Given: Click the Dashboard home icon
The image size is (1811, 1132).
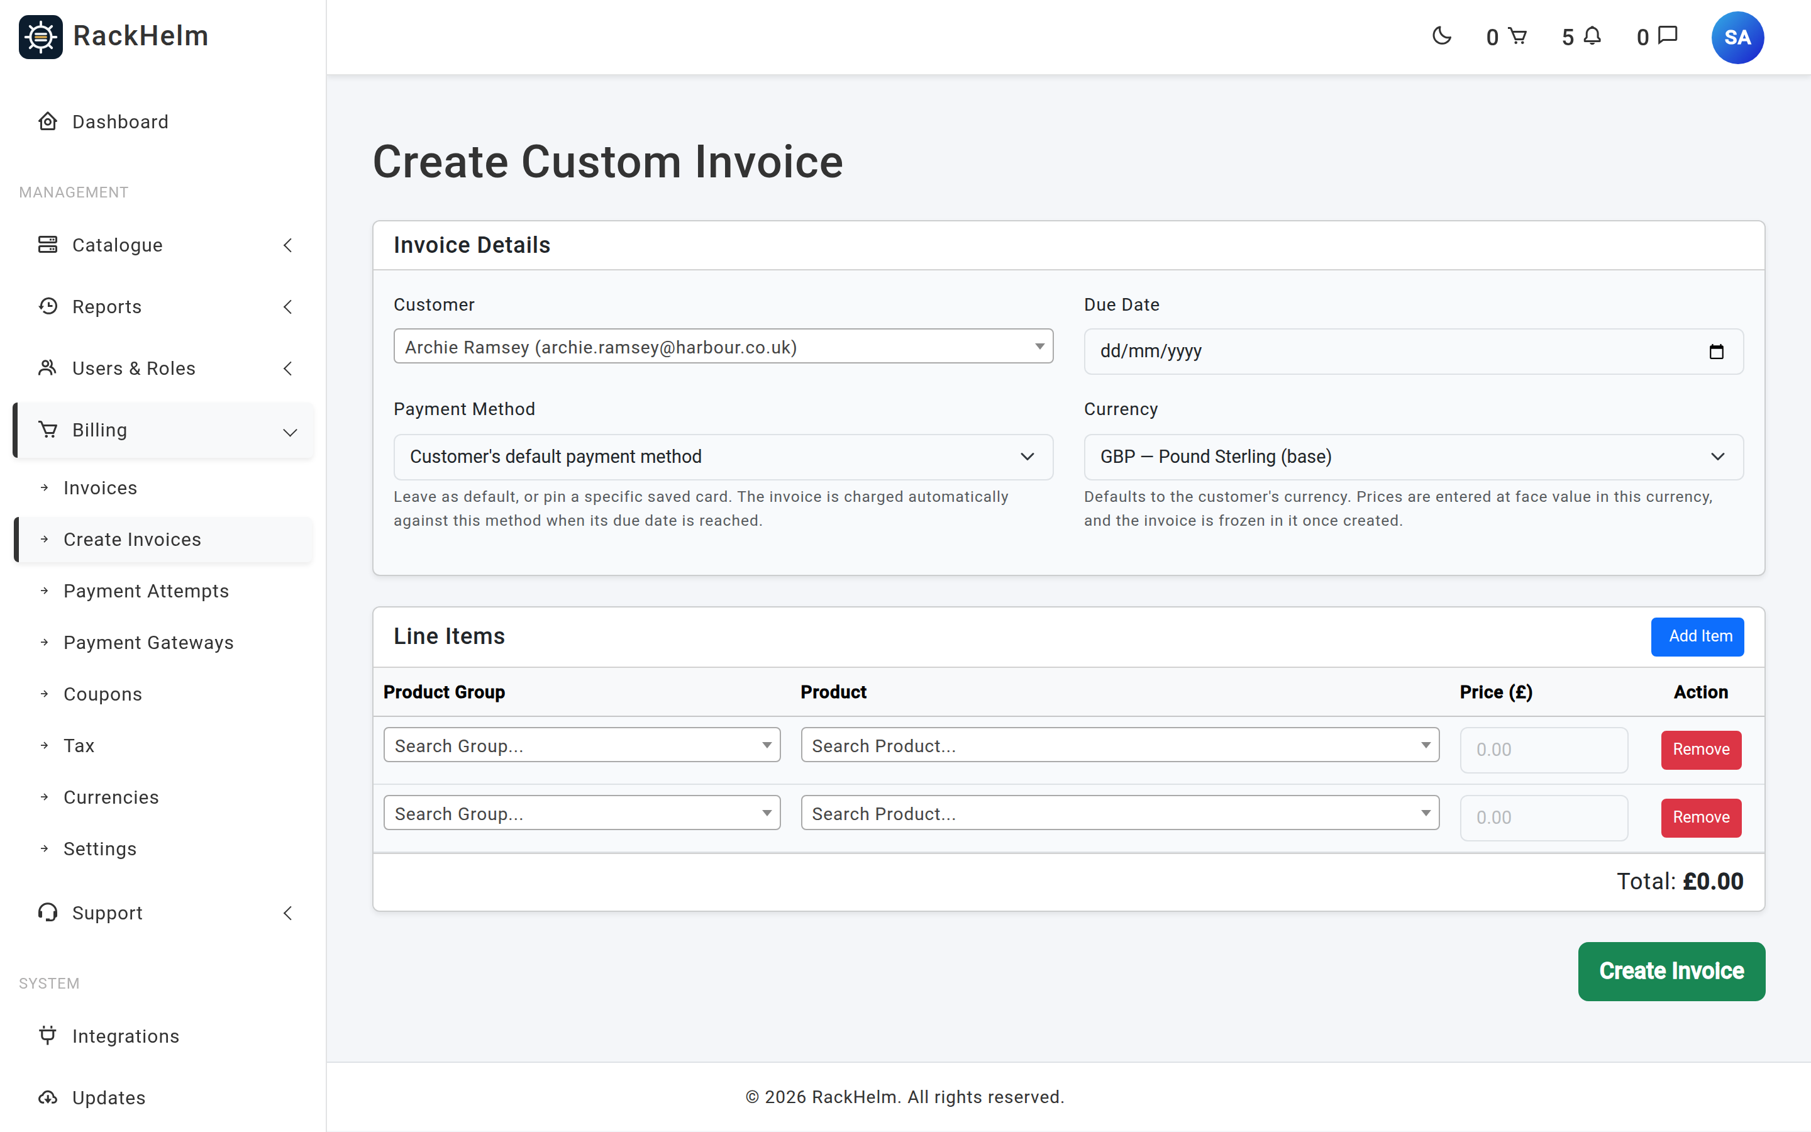Looking at the screenshot, I should (48, 121).
